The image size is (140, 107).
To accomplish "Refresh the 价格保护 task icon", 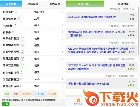I will click(x=16, y=12).
